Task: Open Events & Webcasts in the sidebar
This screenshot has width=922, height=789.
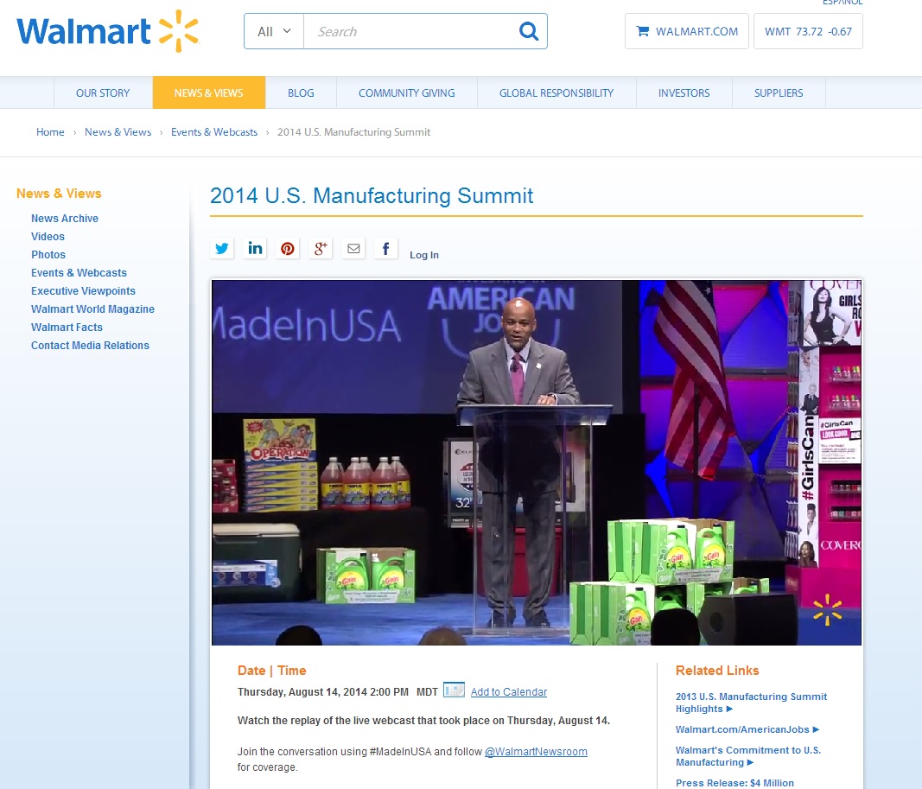Action: click(79, 273)
